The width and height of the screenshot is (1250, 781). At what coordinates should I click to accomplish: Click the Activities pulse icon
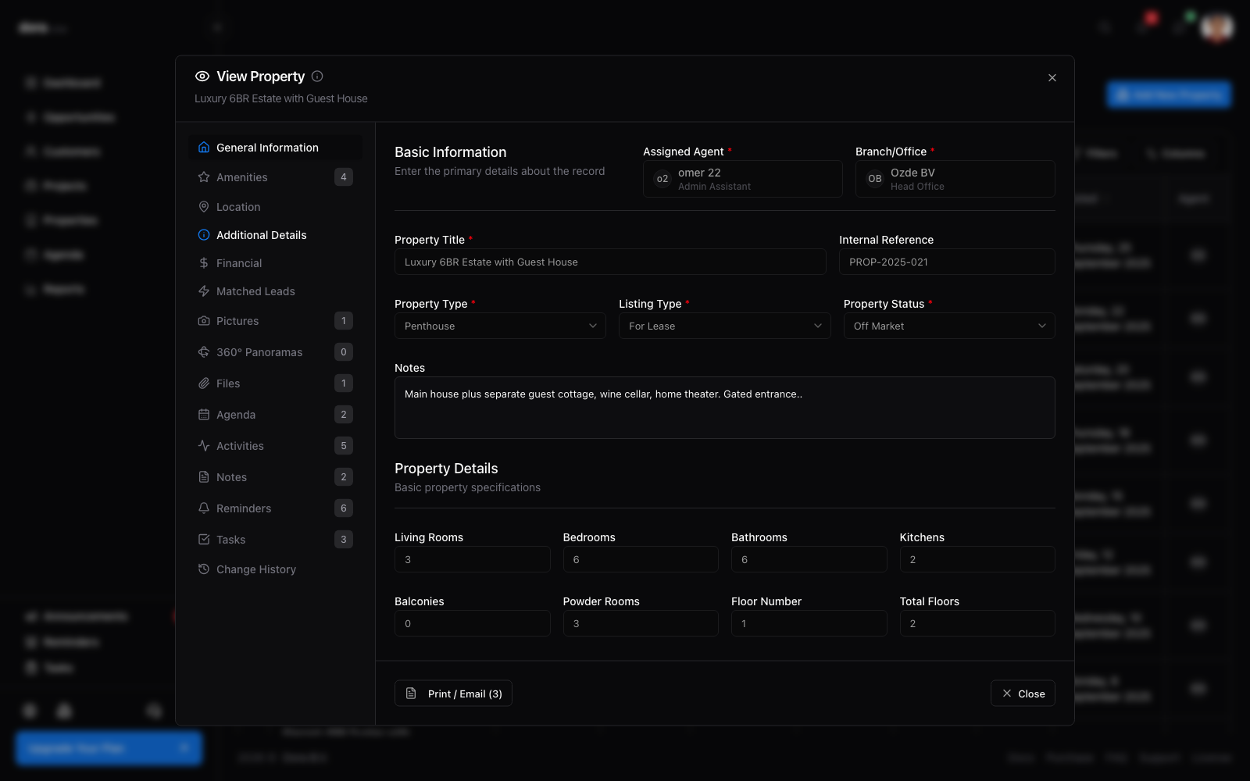coord(204,446)
